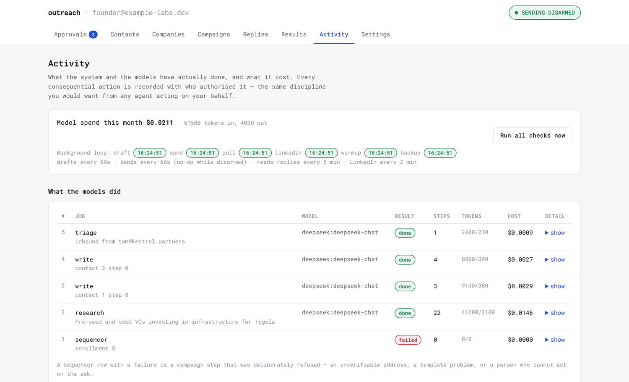
Task: Expand show details for research job
Action: [555, 313]
